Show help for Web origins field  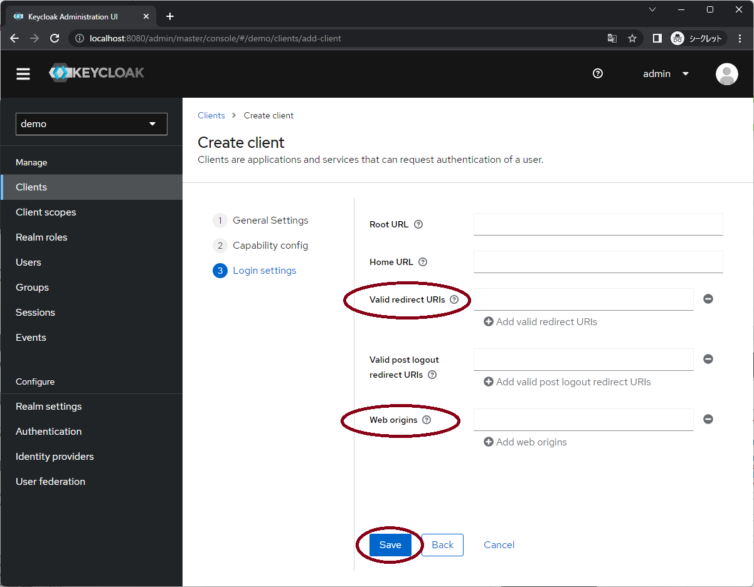point(427,420)
